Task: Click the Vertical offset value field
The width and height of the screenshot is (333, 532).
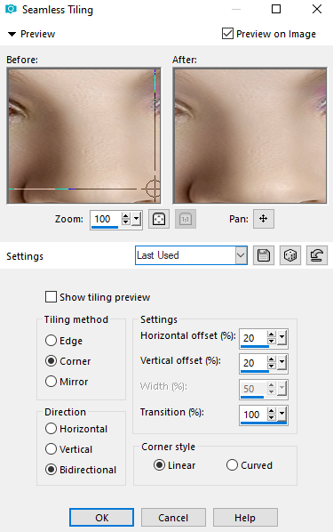Action: [253, 363]
